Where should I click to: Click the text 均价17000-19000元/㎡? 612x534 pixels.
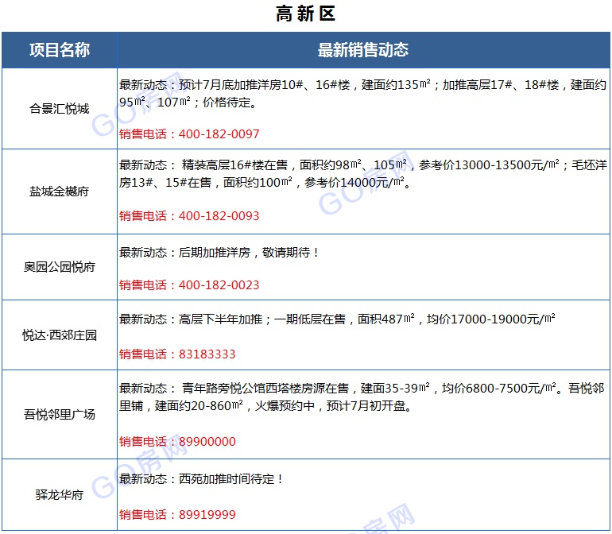491,319
